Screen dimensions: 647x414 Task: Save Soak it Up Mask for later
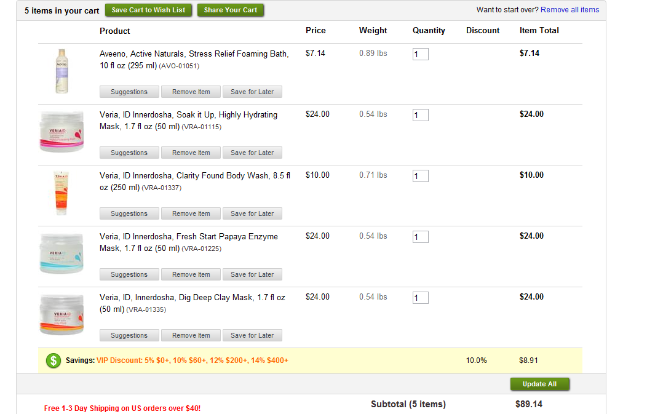point(252,153)
